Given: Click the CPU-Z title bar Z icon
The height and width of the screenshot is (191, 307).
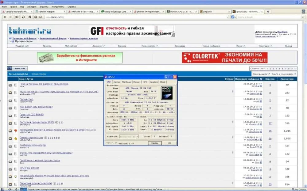Looking at the screenshot, I should pos(106,77).
